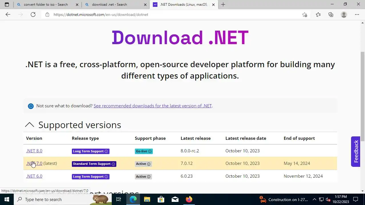Click the November 12, 2024 end of support date
Viewport: 365px width, 205px height.
coord(303,176)
